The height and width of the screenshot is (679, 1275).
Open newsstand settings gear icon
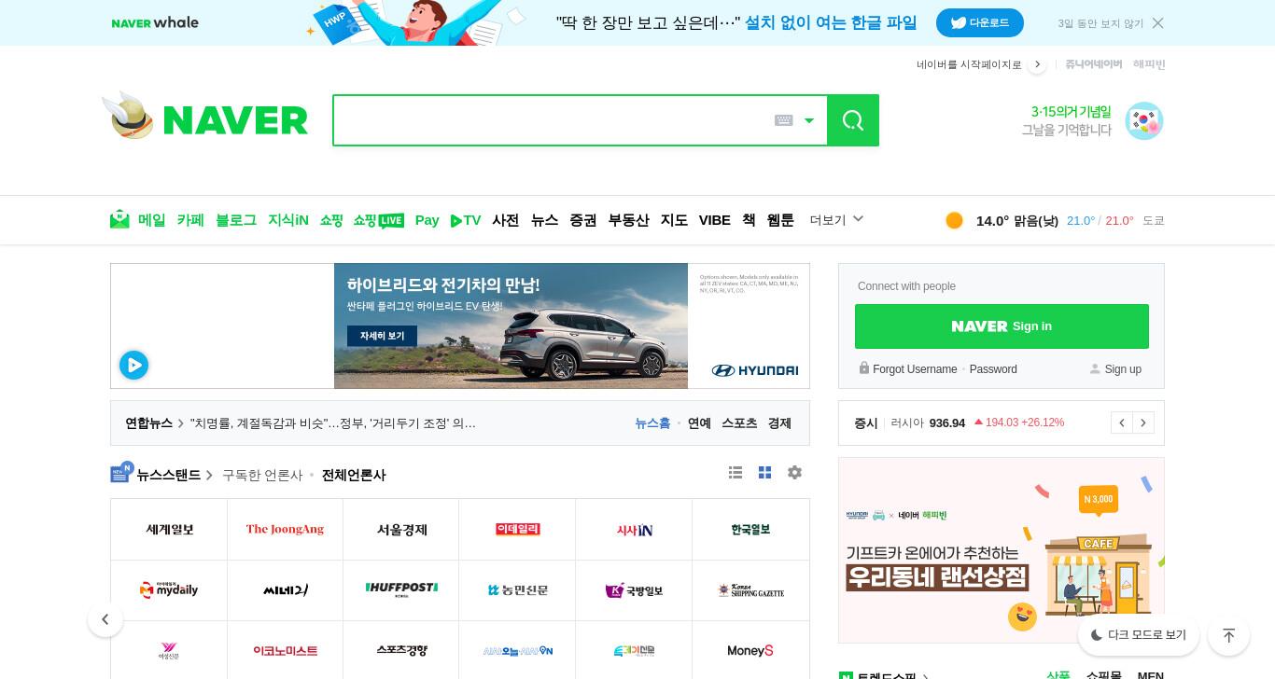794,473
